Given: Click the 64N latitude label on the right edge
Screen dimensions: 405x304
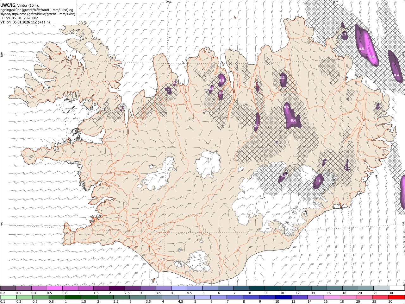Looking at the screenshot, I should pos(403,224).
